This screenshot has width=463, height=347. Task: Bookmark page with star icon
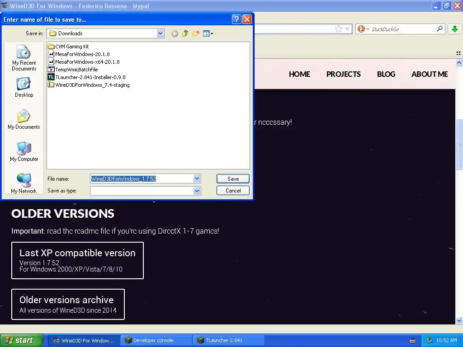click(338, 29)
